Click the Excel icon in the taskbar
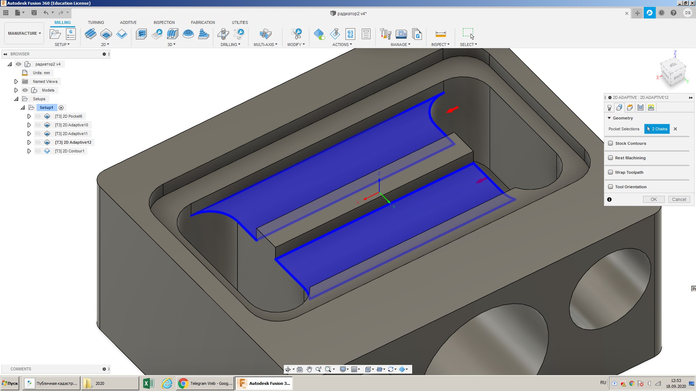This screenshot has height=391, width=696. point(149,383)
